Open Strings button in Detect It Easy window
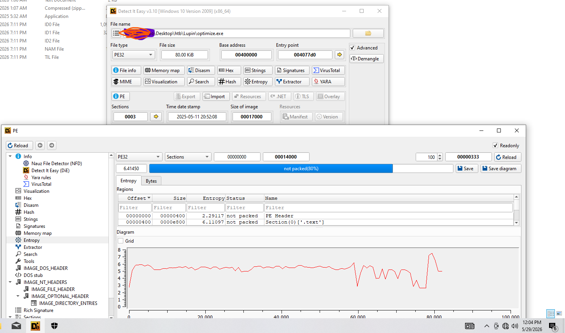Screen dimensions: 565x333 258,70
